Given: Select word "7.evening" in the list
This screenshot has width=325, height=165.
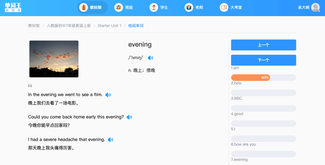Looking at the screenshot, I should (239, 160).
